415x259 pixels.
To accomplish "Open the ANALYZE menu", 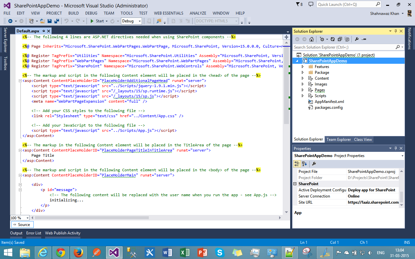I will pos(198,13).
